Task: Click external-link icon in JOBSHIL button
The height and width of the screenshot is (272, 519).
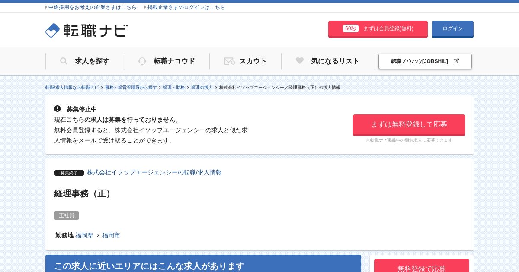Action: click(x=456, y=61)
